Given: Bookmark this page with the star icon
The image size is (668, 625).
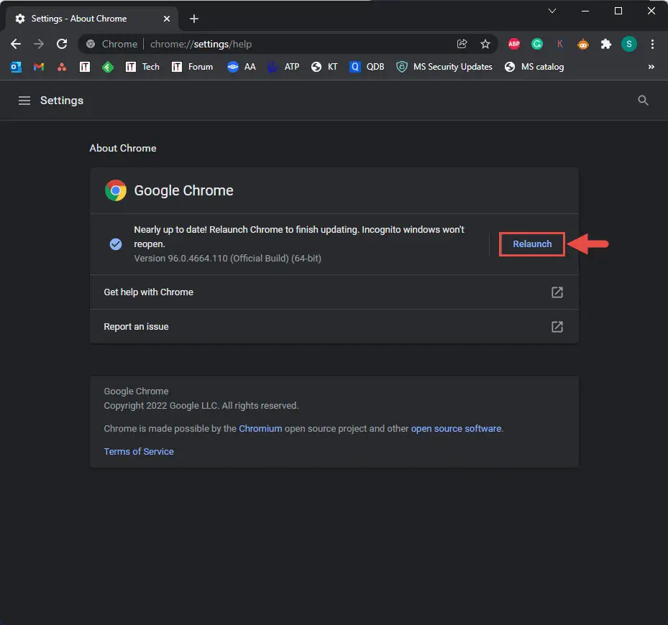Looking at the screenshot, I should [485, 44].
